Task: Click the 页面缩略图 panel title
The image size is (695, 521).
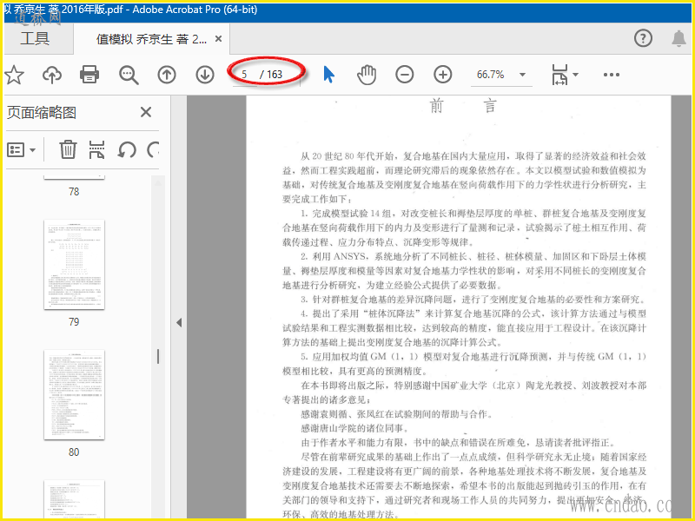Action: click(x=42, y=113)
